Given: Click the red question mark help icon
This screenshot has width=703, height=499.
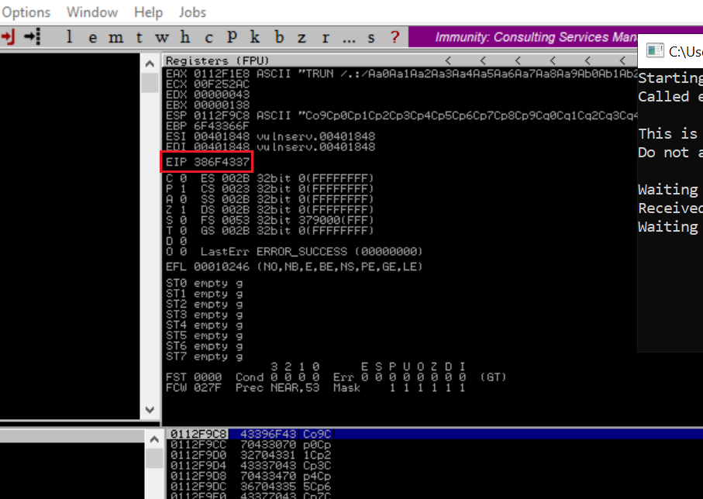Looking at the screenshot, I should point(395,36).
